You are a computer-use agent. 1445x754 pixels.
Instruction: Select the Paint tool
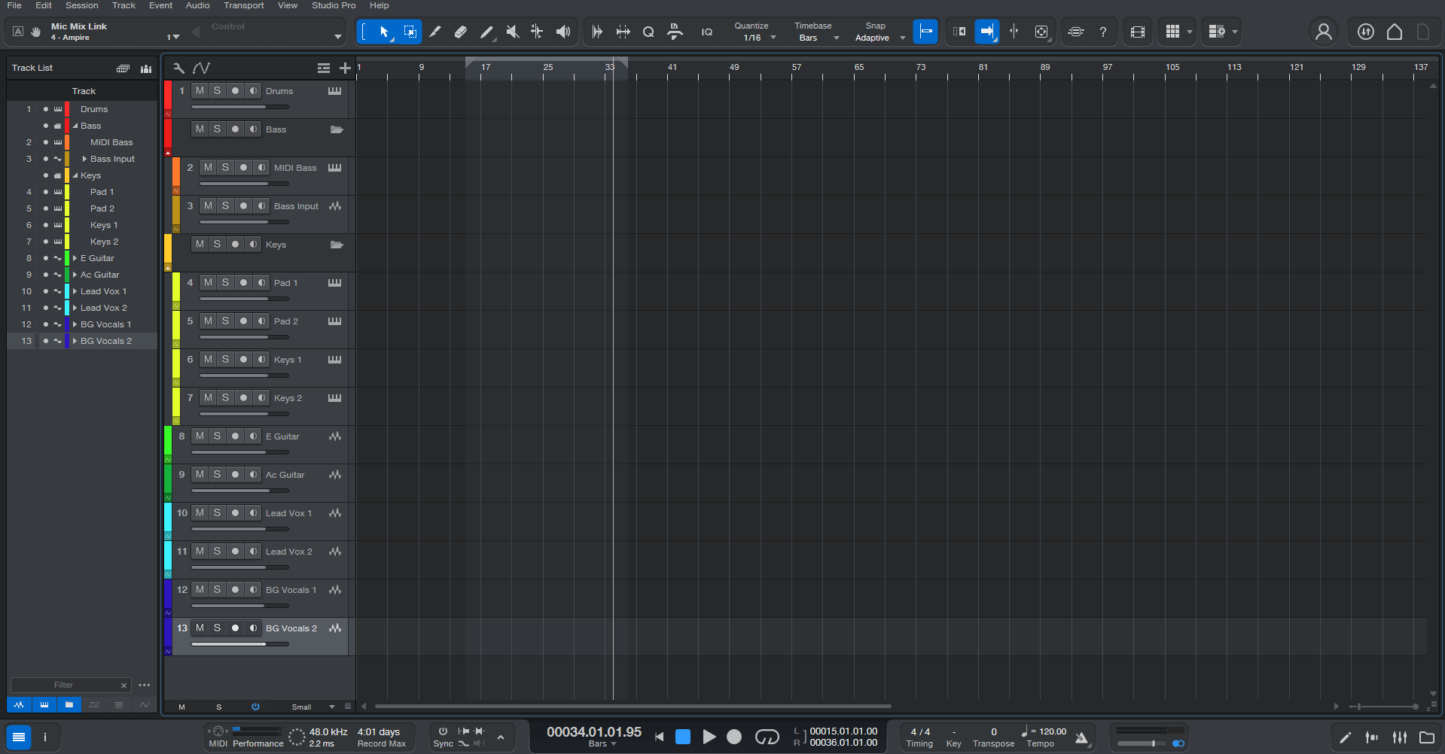(486, 32)
